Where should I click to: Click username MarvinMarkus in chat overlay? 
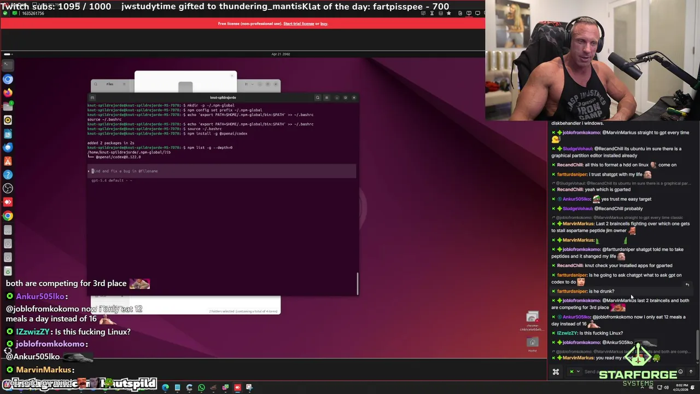tap(44, 370)
